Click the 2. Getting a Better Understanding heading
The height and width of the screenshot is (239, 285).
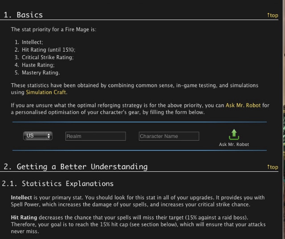(x=76, y=167)
